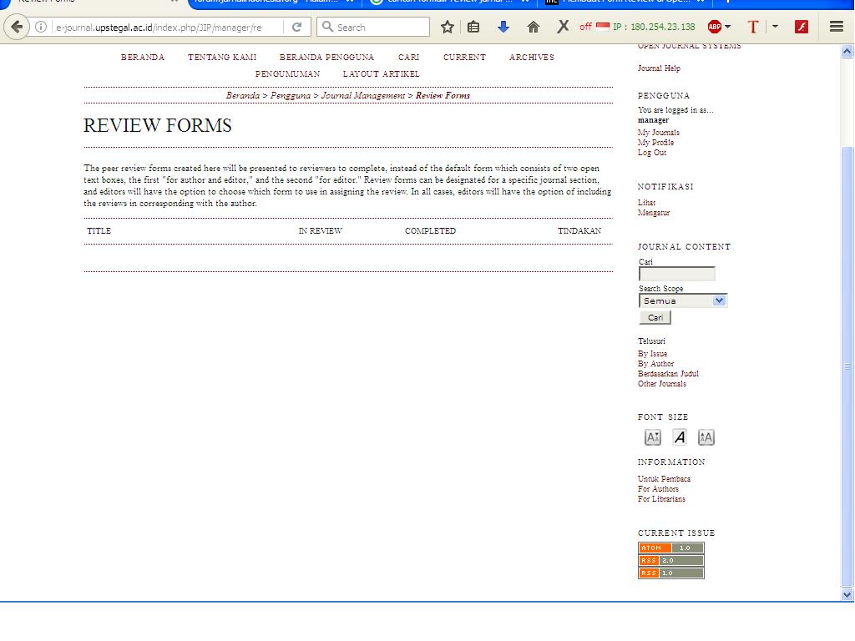This screenshot has width=855, height=641.
Task: Expand the Search Scope dropdown
Action: (x=683, y=300)
